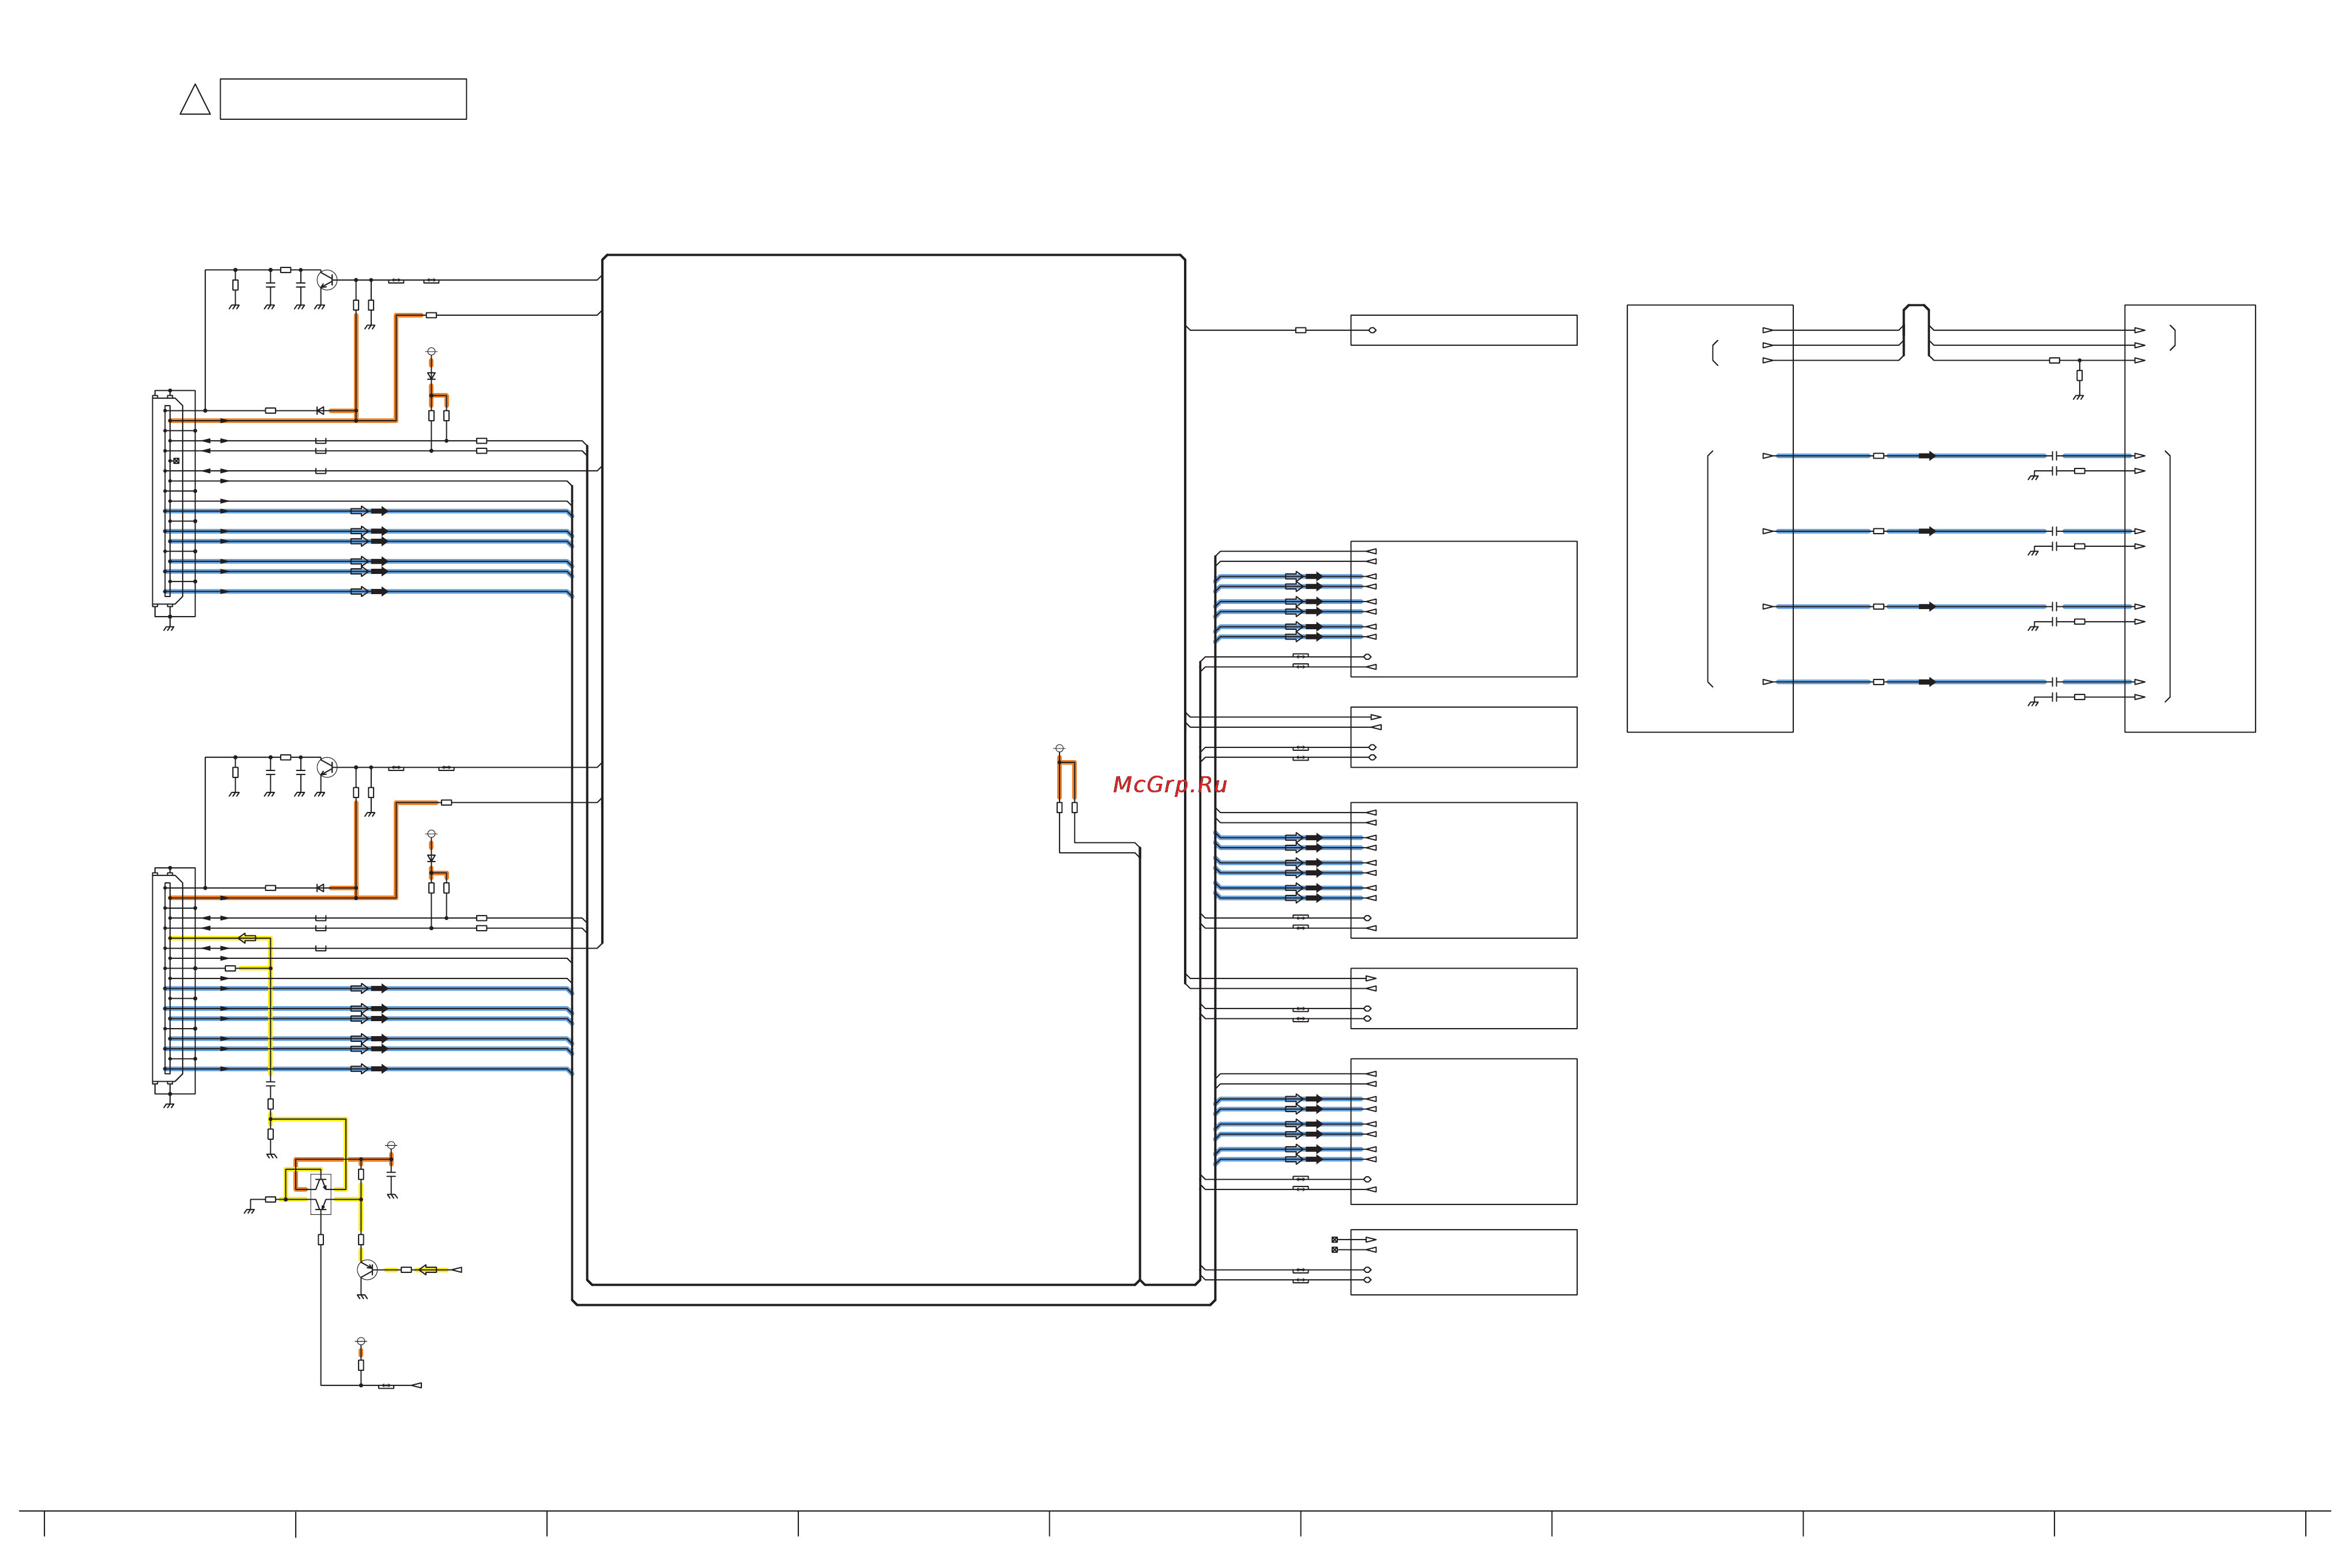Select the tall block where the blue lines start
The width and height of the screenshot is (2334, 1568).
[1709, 518]
